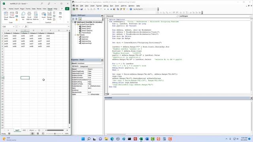Click Excel horizontal scrollbar thumb
The height and width of the screenshot is (142, 253).
click(55, 130)
